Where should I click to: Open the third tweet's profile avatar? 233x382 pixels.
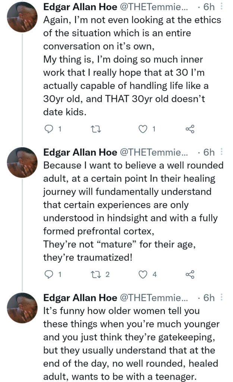click(22, 307)
